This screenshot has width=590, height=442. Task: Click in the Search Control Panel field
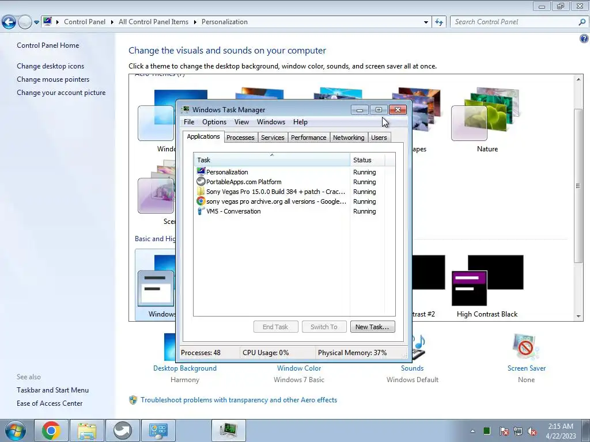click(x=515, y=22)
